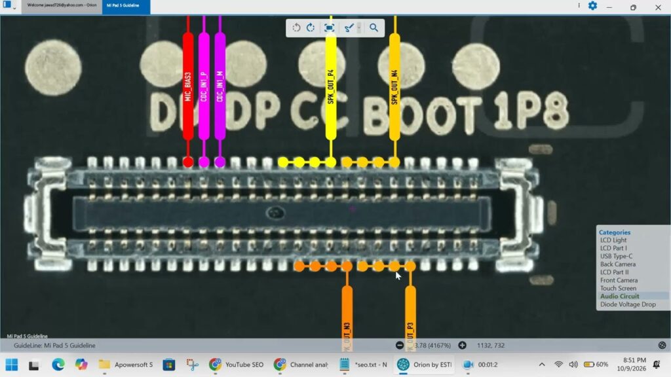Viewport: 671px width, 377px height.
Task: Click the SPK_OUT_N4 trace label
Action: tap(394, 87)
